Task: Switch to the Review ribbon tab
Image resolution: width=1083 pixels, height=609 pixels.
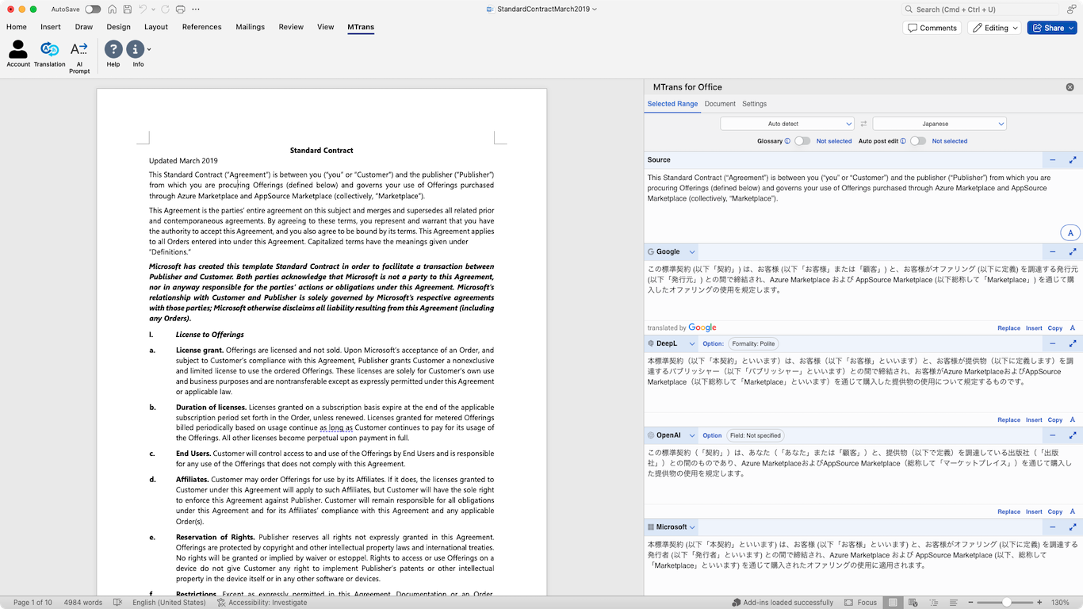Action: click(291, 27)
